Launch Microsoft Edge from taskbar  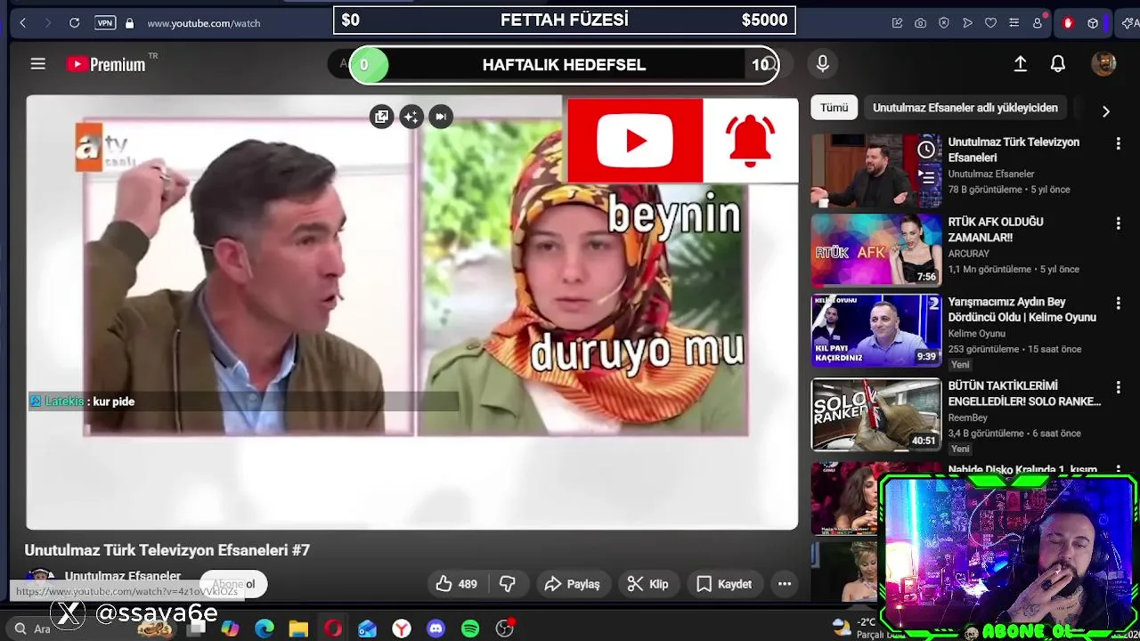tap(265, 629)
